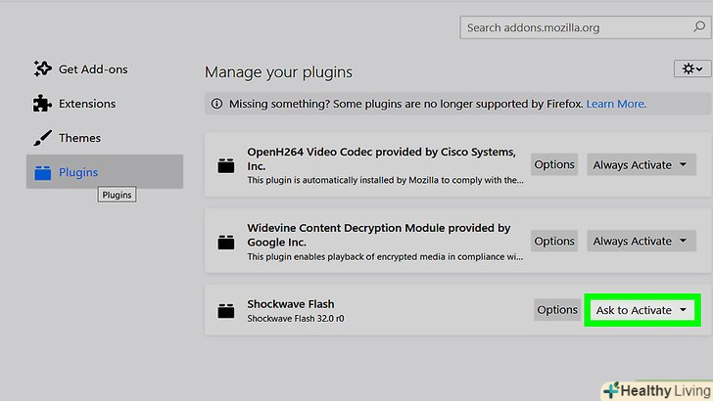
Task: Click the Widevine Content Decryption plugin icon
Action: tap(227, 242)
